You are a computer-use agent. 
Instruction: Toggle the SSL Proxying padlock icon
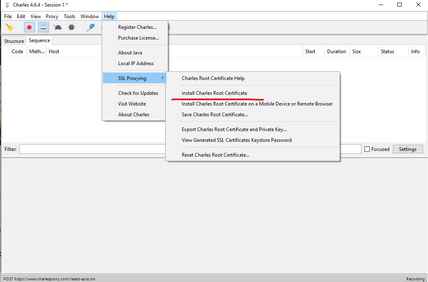coord(43,27)
